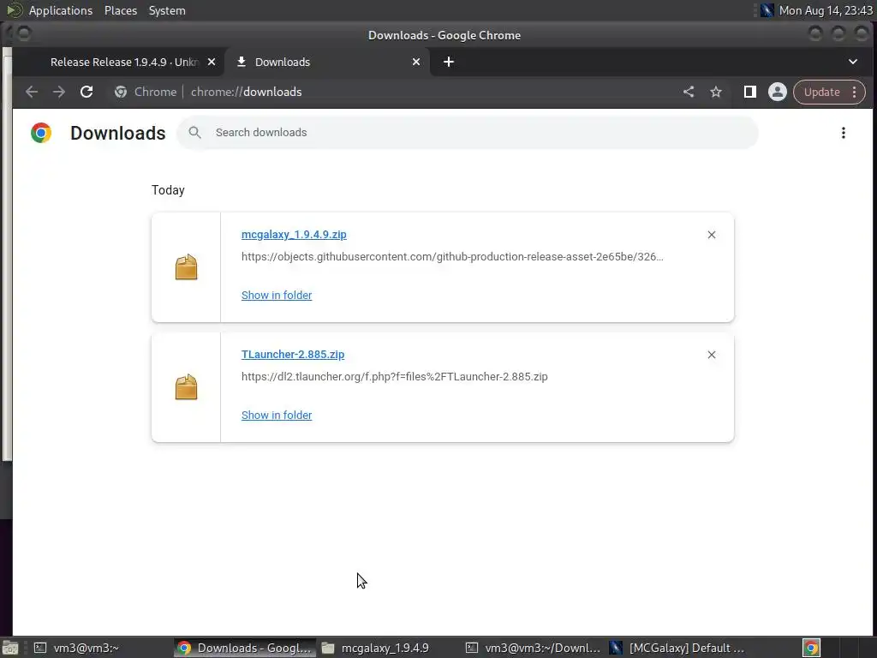Open the Chrome profile avatar
This screenshot has height=658, width=877.
point(778,92)
